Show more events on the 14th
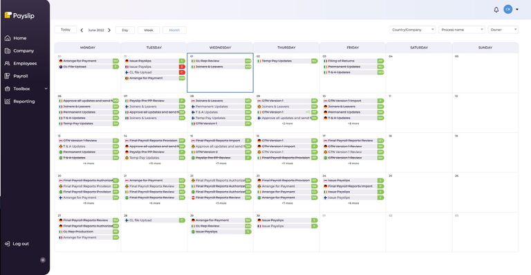This screenshot has width=531, height=275. (154, 163)
